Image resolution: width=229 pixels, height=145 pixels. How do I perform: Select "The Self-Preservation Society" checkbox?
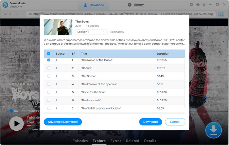coord(49,108)
